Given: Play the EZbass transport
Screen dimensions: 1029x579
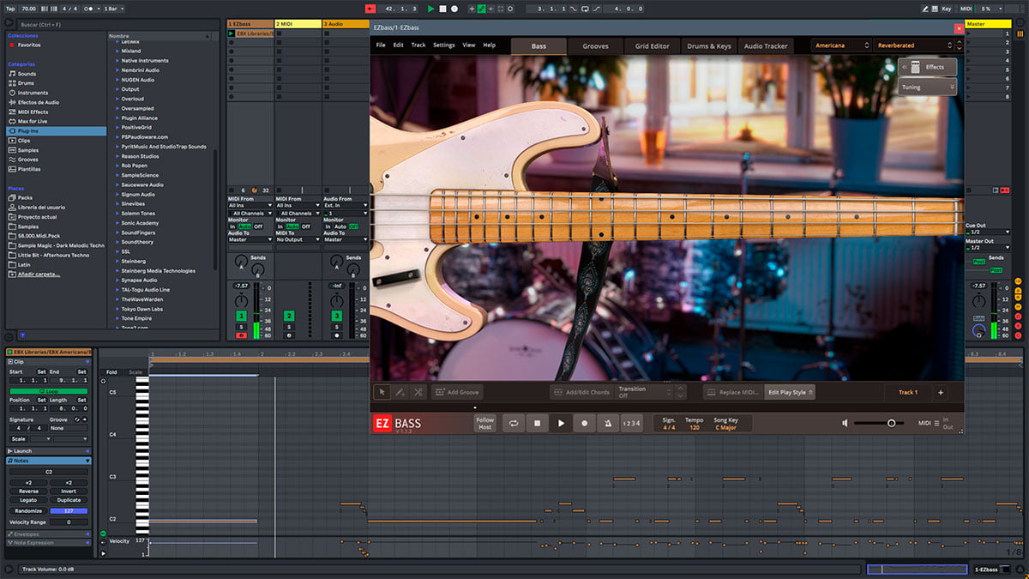Looking at the screenshot, I should pos(561,423).
